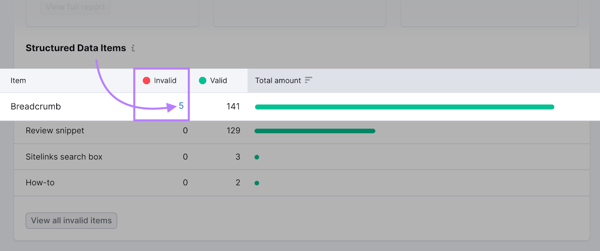Click the View all invalid items button
This screenshot has width=600, height=251.
pyautogui.click(x=71, y=221)
